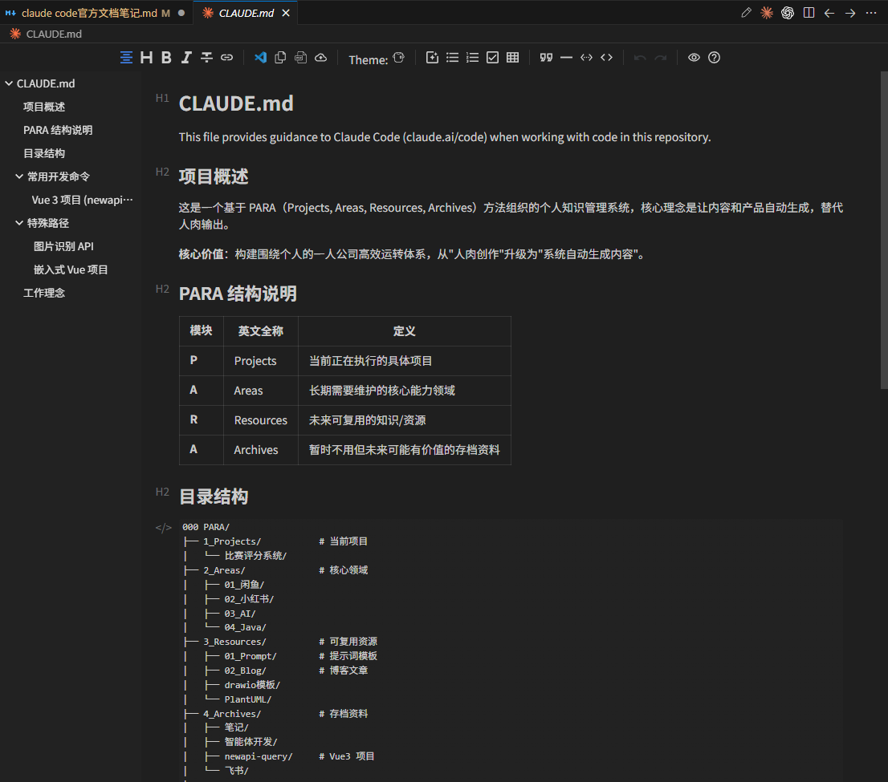Close the CLAUDE.md tab

coord(286,13)
